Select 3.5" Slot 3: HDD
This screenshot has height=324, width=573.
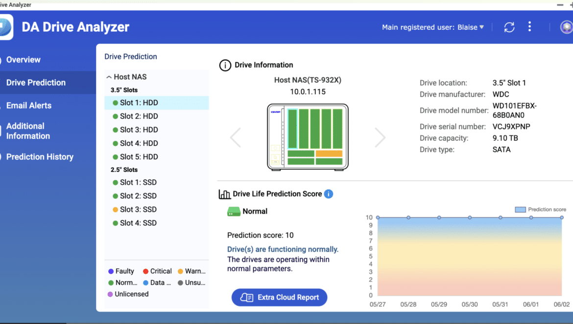pos(156,130)
